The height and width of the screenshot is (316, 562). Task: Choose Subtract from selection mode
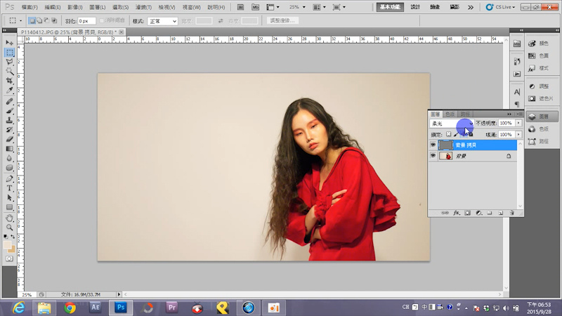pyautogui.click(x=46, y=21)
